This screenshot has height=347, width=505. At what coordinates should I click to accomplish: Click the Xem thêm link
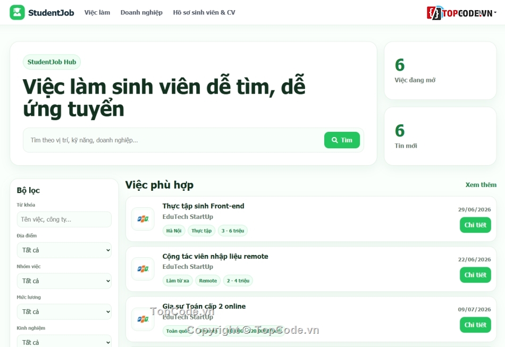point(481,185)
